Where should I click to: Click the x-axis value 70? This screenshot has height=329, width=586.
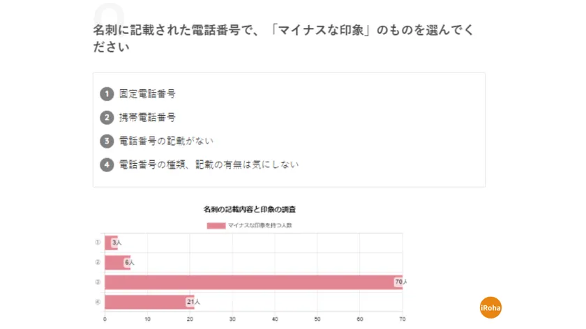click(402, 319)
